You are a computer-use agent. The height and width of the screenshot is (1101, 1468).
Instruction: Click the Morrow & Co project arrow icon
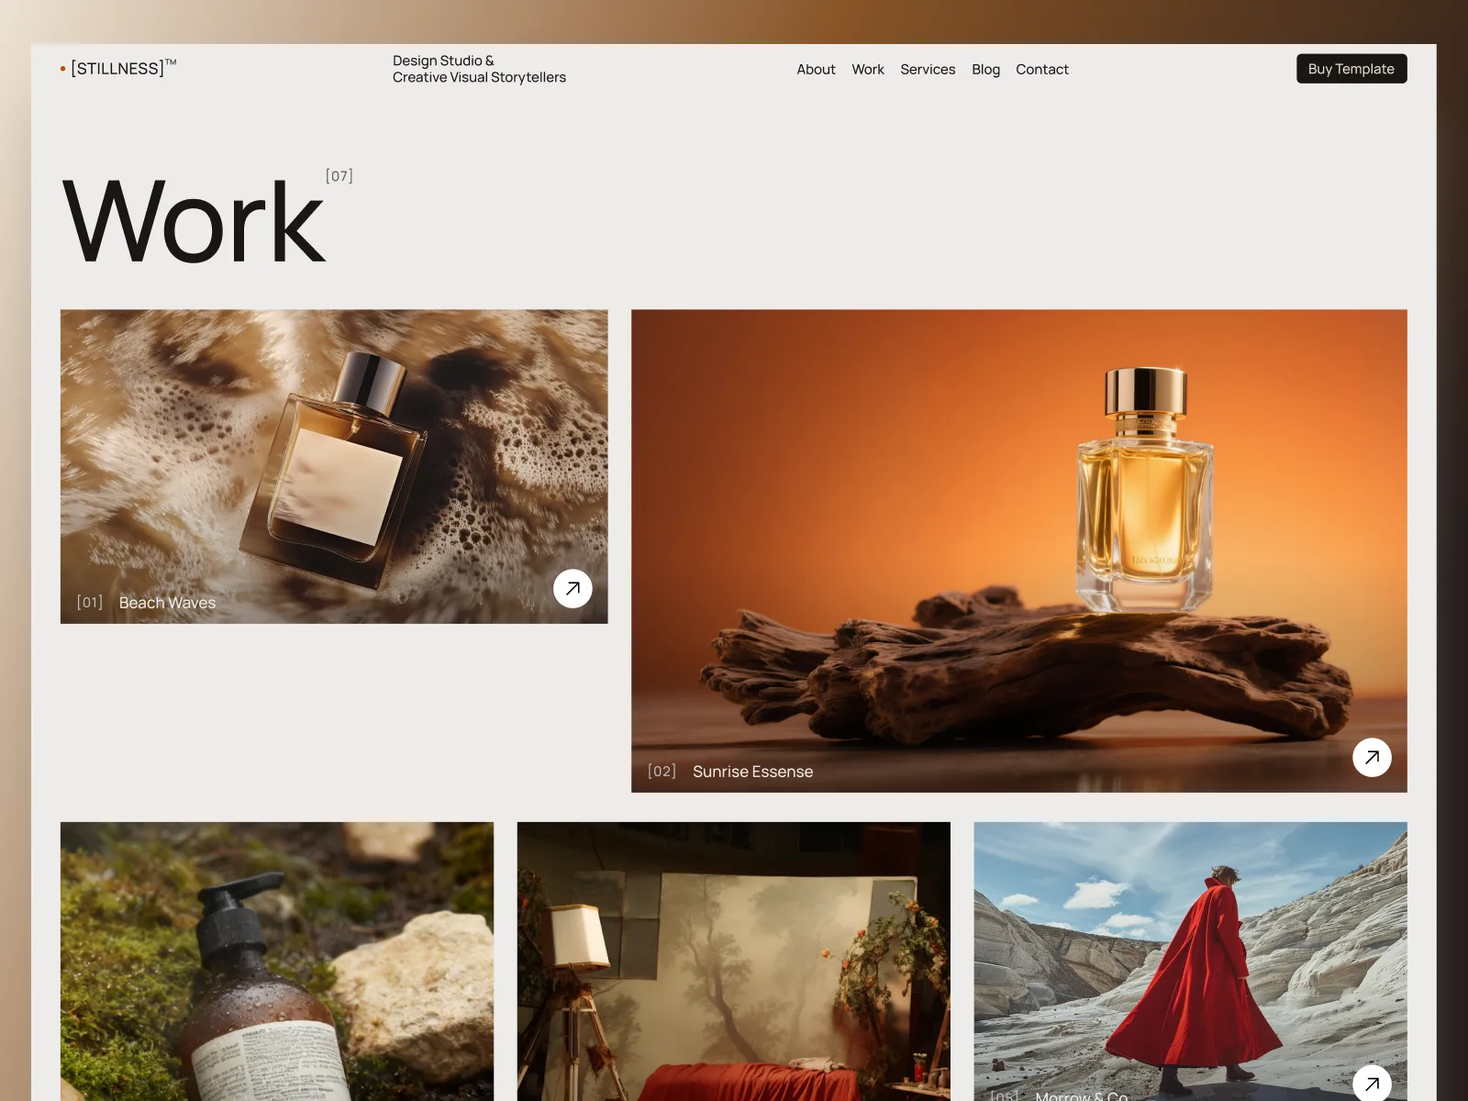(1372, 1083)
